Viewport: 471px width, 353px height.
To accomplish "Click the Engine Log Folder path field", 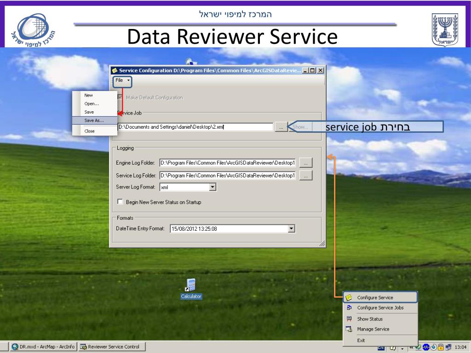I will click(x=227, y=163).
